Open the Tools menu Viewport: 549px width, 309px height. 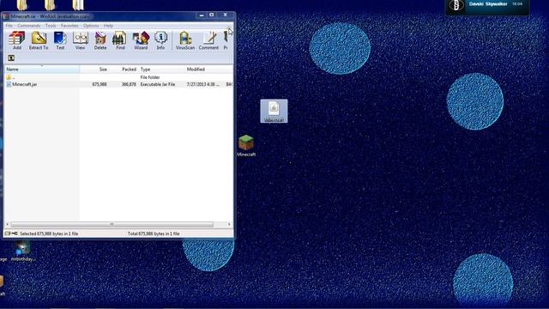(51, 26)
